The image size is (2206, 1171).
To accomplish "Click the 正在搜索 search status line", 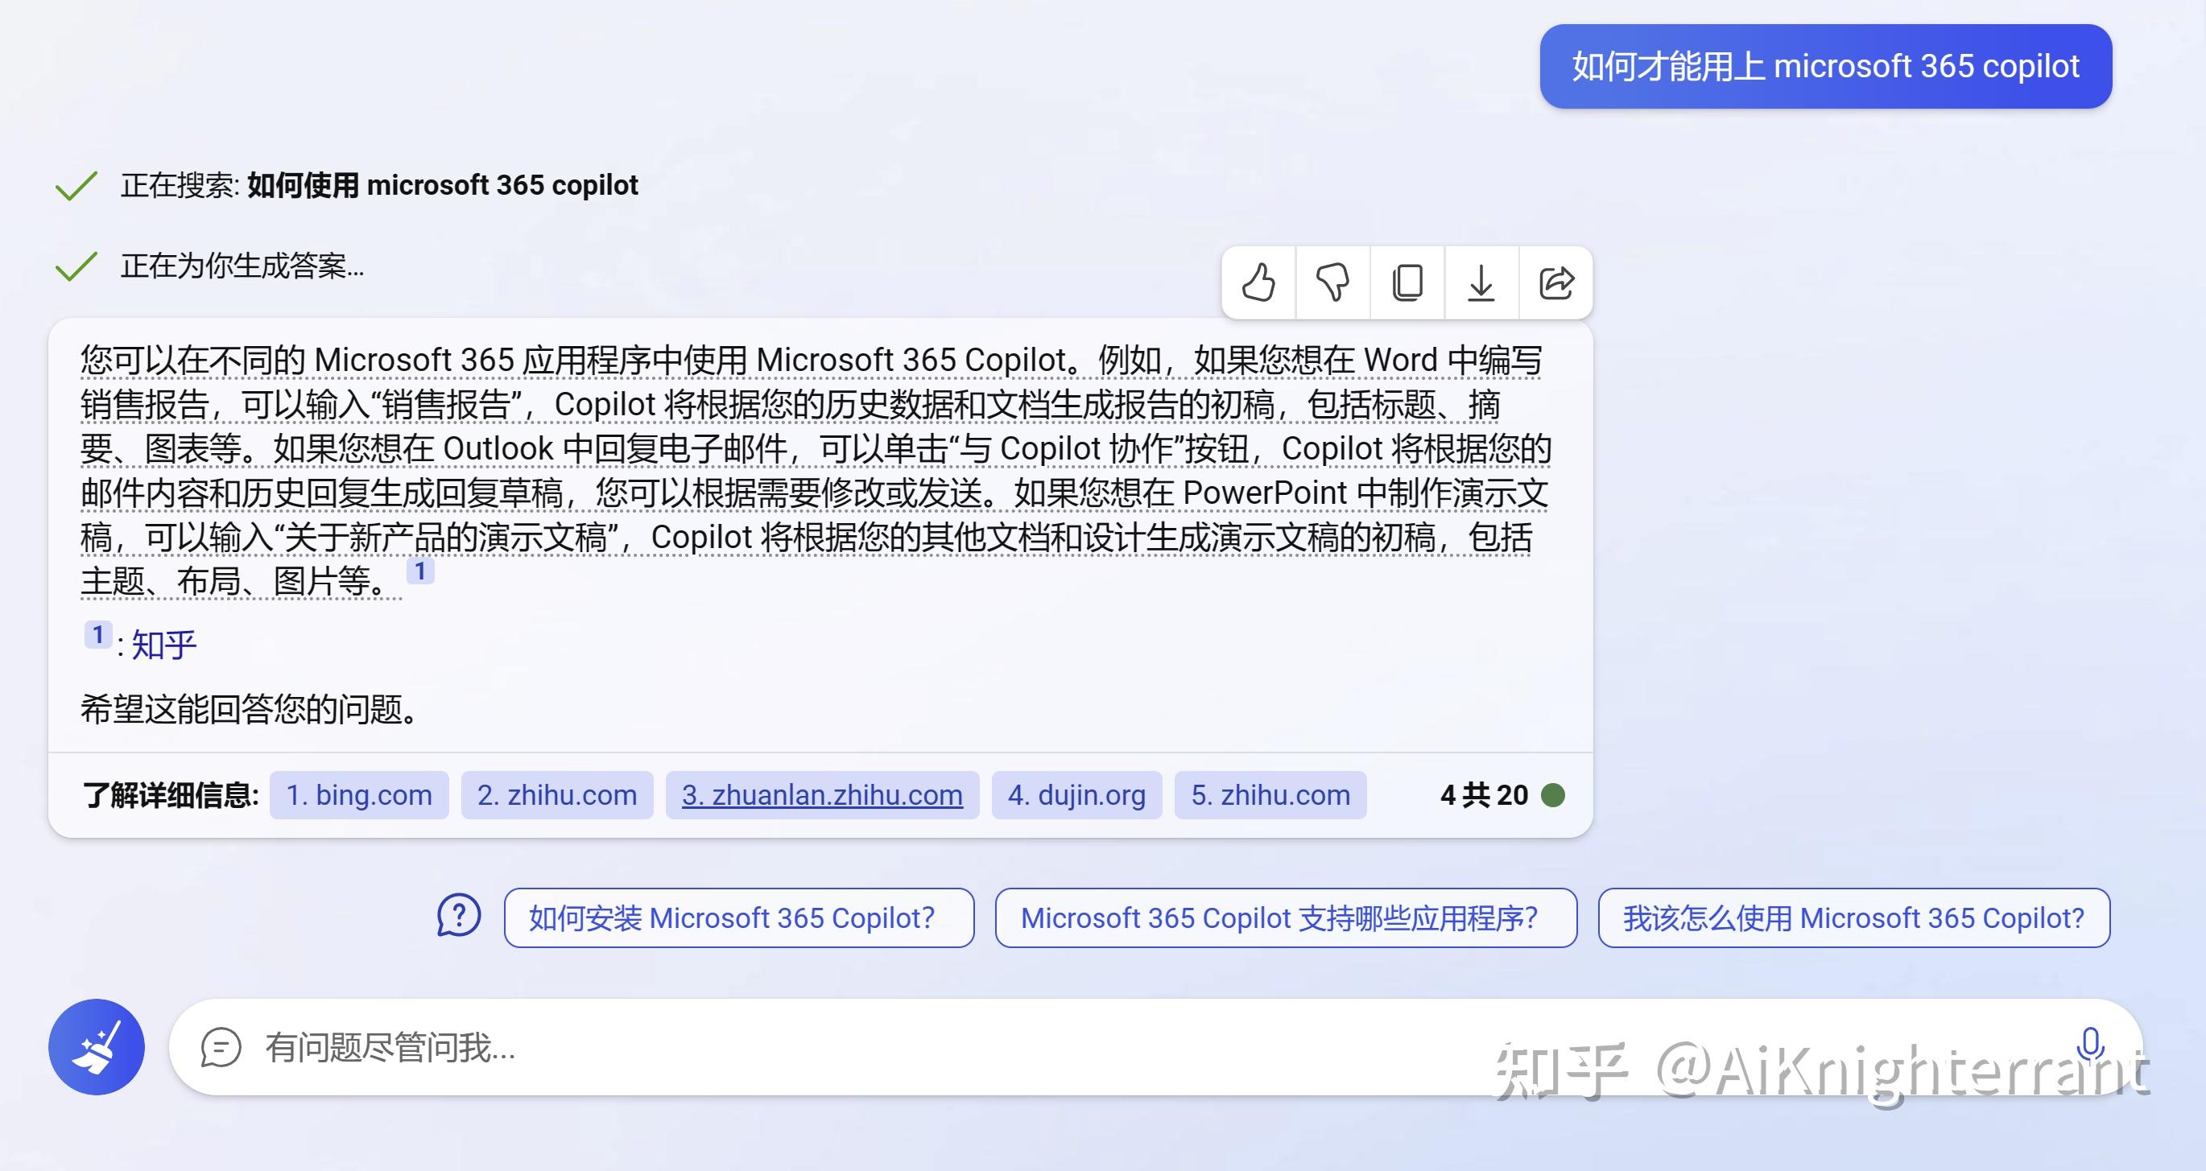I will pos(378,185).
